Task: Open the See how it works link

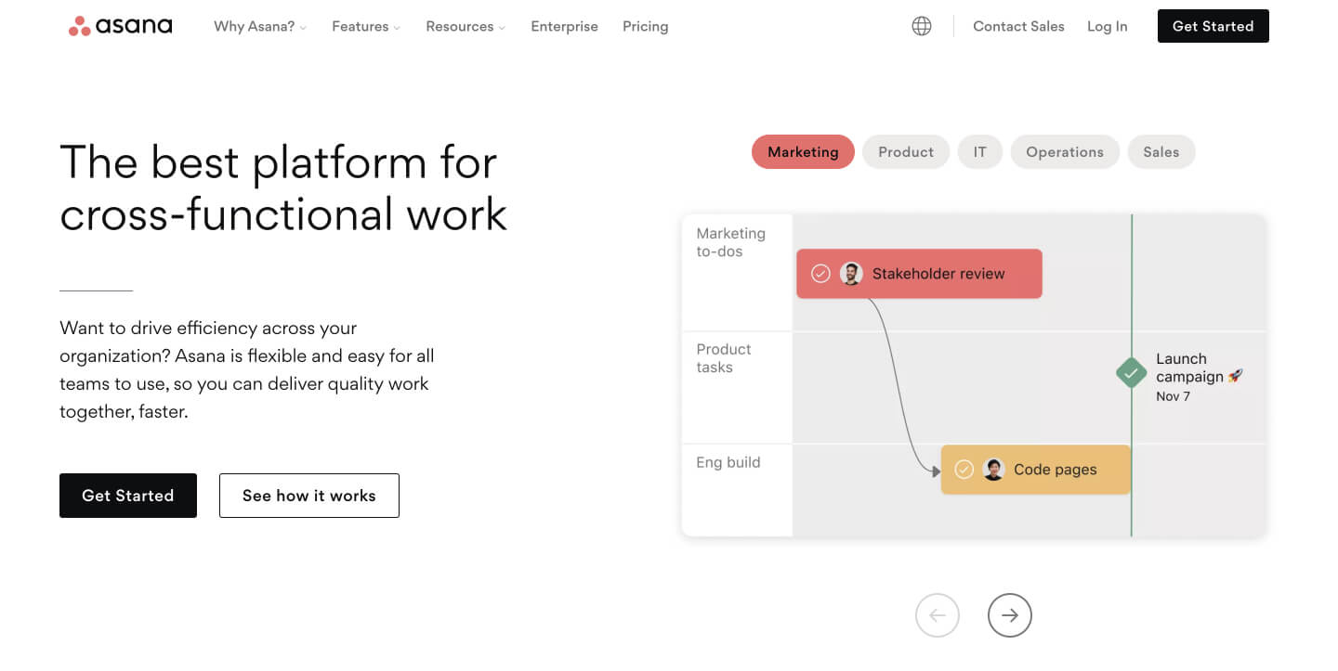Action: click(308, 495)
